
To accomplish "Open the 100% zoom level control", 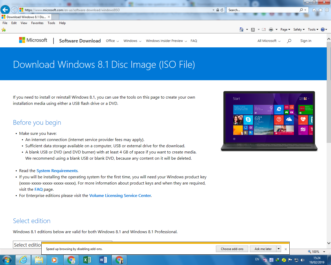I will click(x=316, y=252).
